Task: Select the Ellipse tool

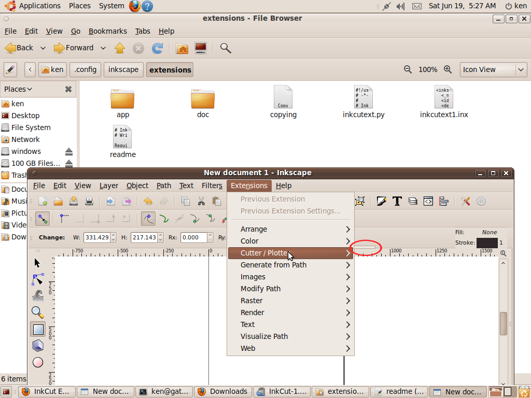Action: (x=37, y=362)
